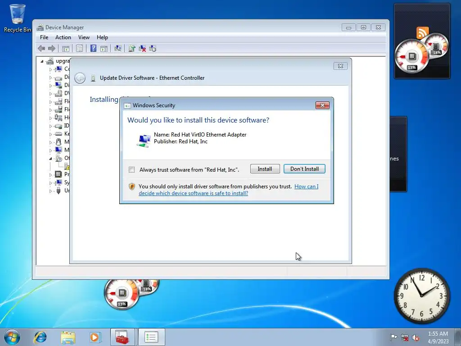Expand the Disk drives category arrow

50,77
